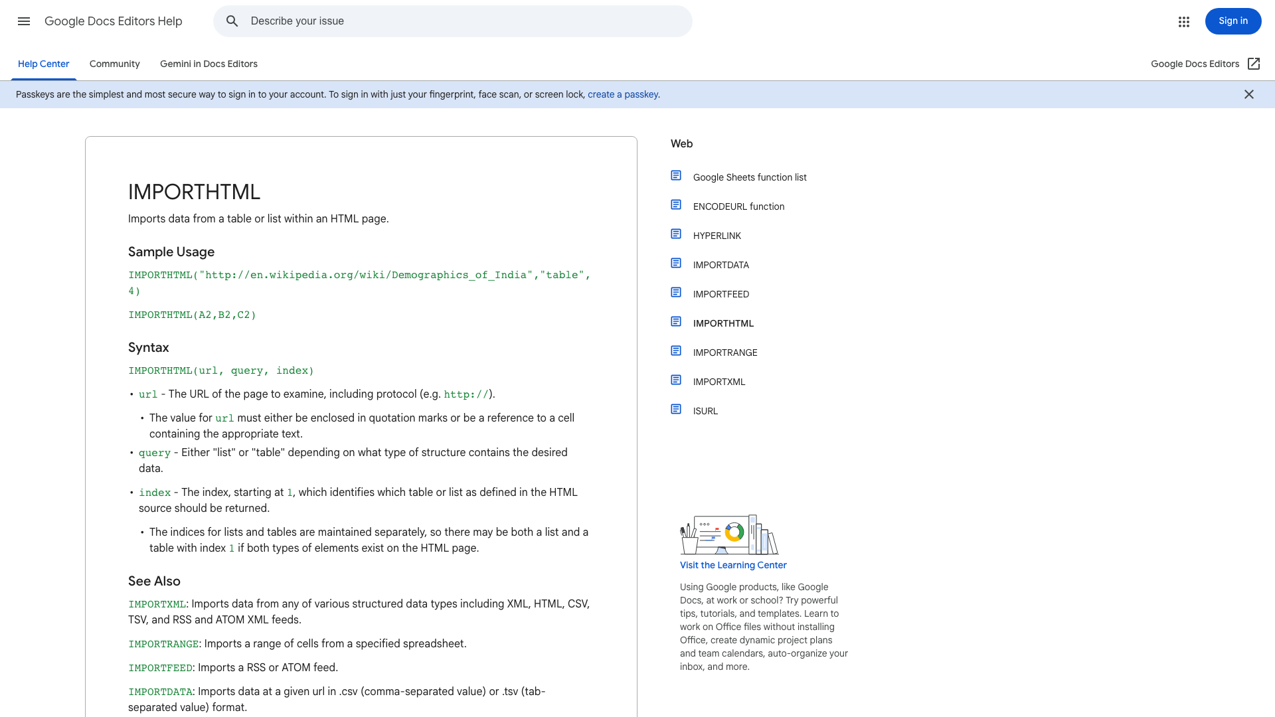Click the Sign in button
The height and width of the screenshot is (717, 1275).
tap(1233, 21)
